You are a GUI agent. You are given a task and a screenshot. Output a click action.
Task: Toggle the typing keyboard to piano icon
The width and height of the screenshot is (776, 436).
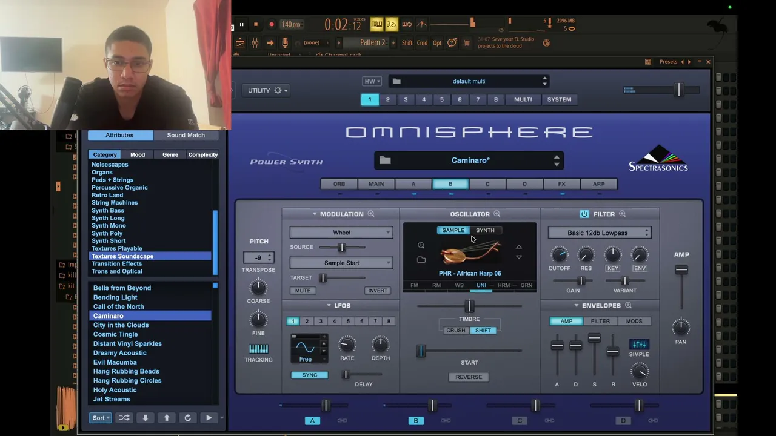[x=376, y=24]
